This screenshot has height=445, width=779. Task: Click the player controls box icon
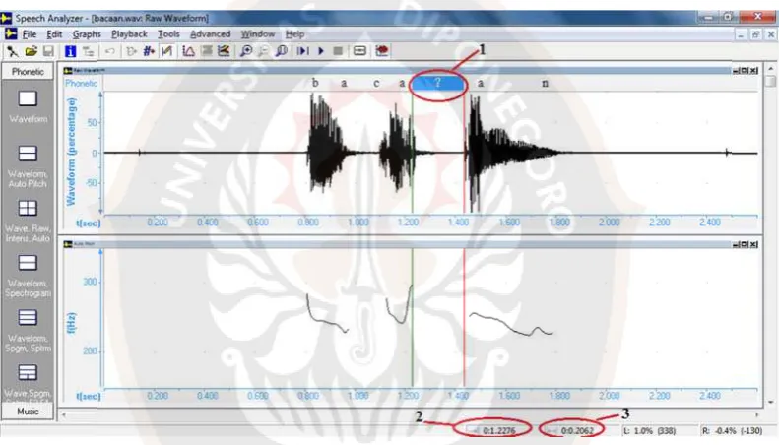point(359,51)
